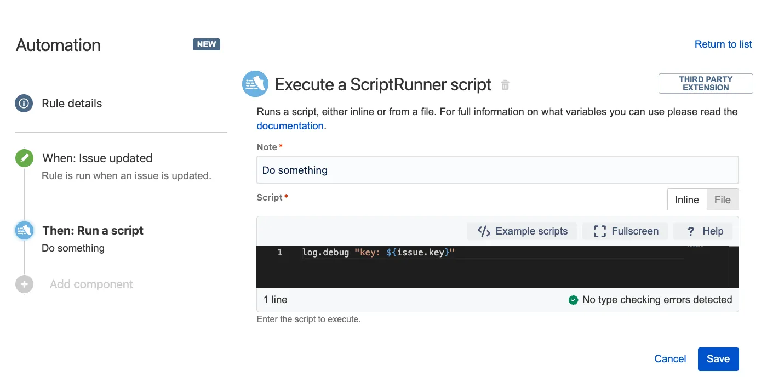Click the Third Party Extension badge

706,83
